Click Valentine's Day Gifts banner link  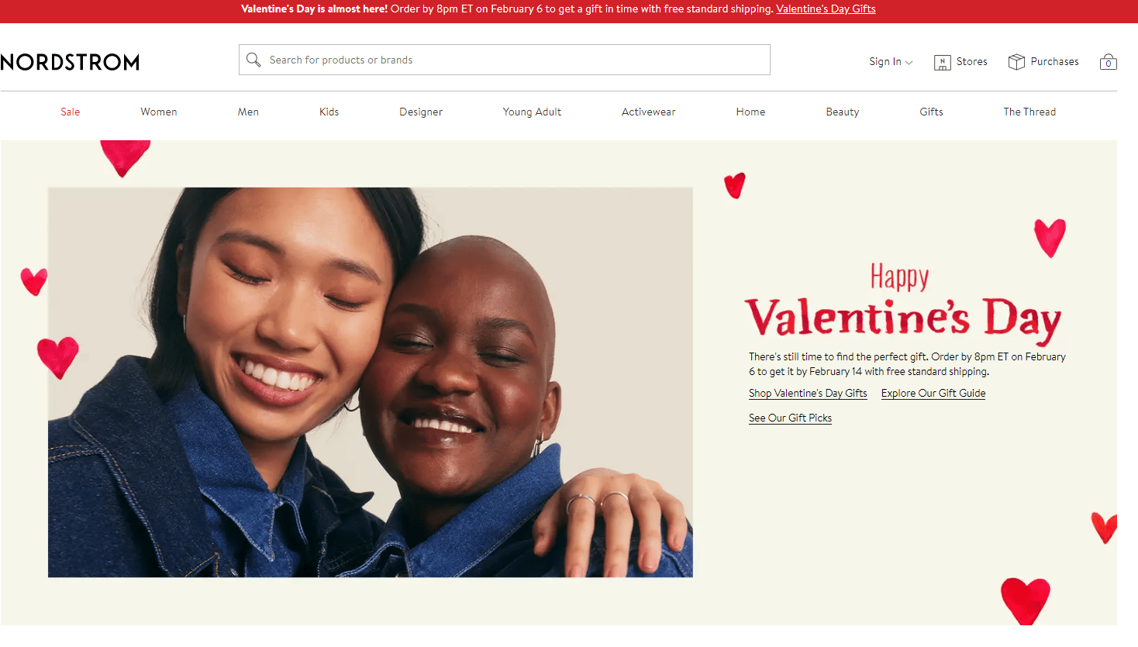click(826, 9)
